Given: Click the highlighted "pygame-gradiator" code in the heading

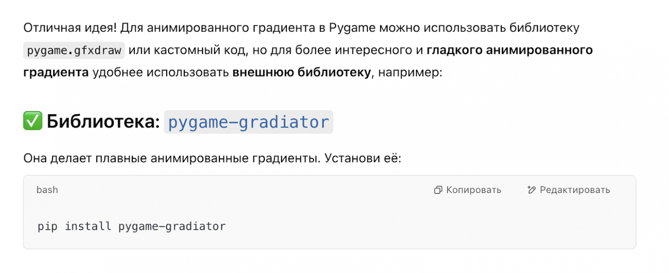Looking at the screenshot, I should coord(248,122).
